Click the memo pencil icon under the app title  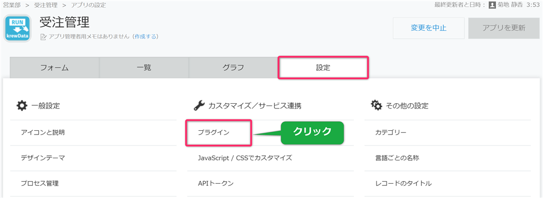point(43,37)
